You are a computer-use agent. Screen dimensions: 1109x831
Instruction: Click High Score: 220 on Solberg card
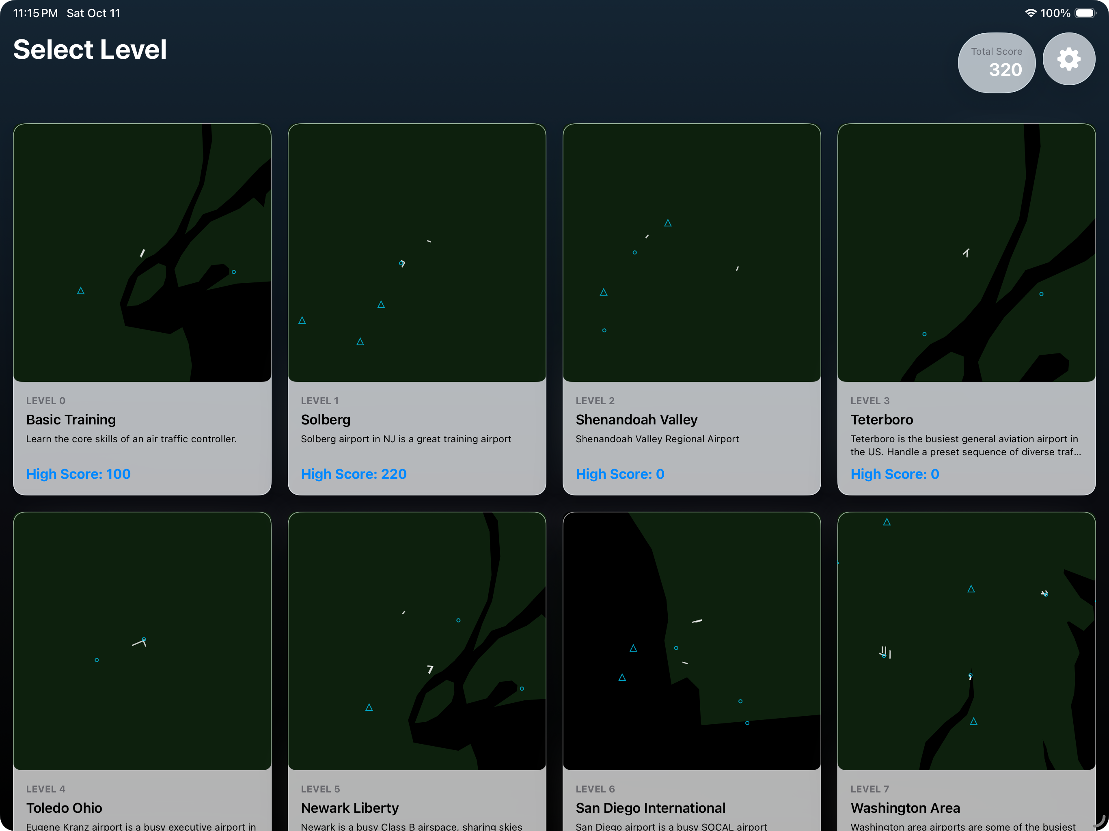click(354, 474)
